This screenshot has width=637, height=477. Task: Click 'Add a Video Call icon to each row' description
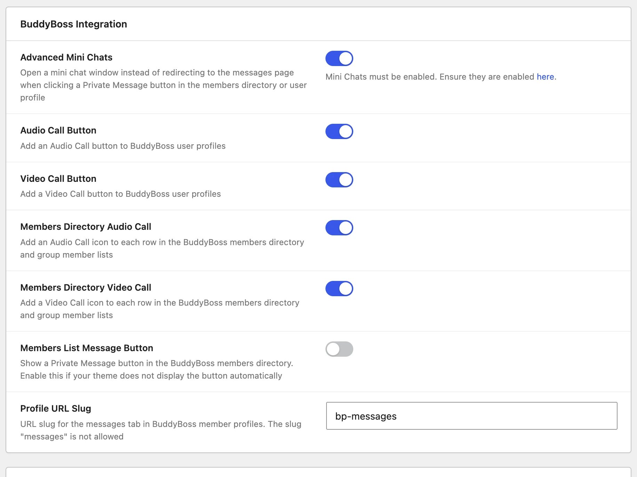click(x=160, y=309)
